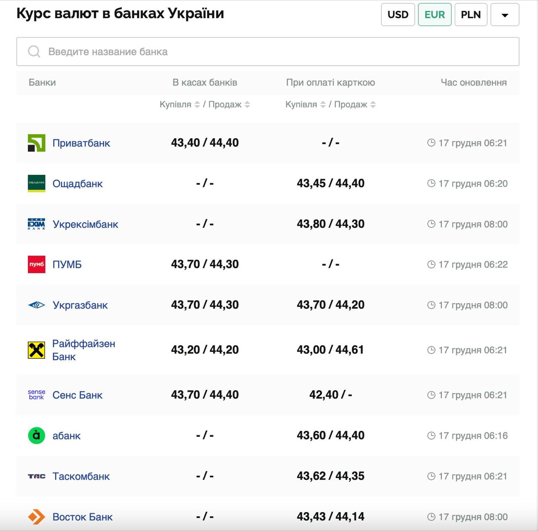Open the Восток Банк link
The width and height of the screenshot is (538, 531).
tap(82, 517)
